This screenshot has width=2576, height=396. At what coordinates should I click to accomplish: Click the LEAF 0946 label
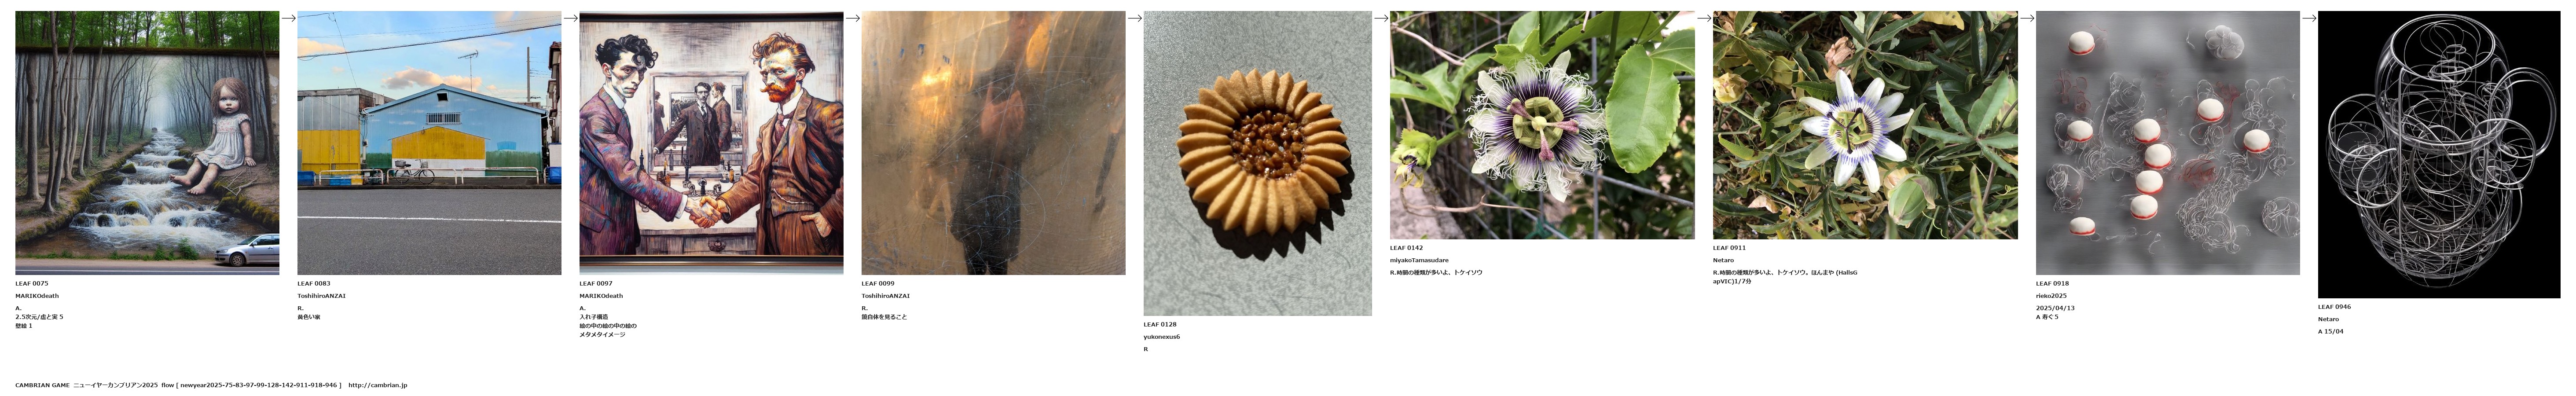click(2334, 307)
